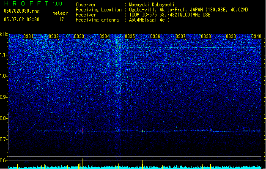This screenshot has width=266, height=169.
Task: Click time marker 0937
Action: (181, 36)
